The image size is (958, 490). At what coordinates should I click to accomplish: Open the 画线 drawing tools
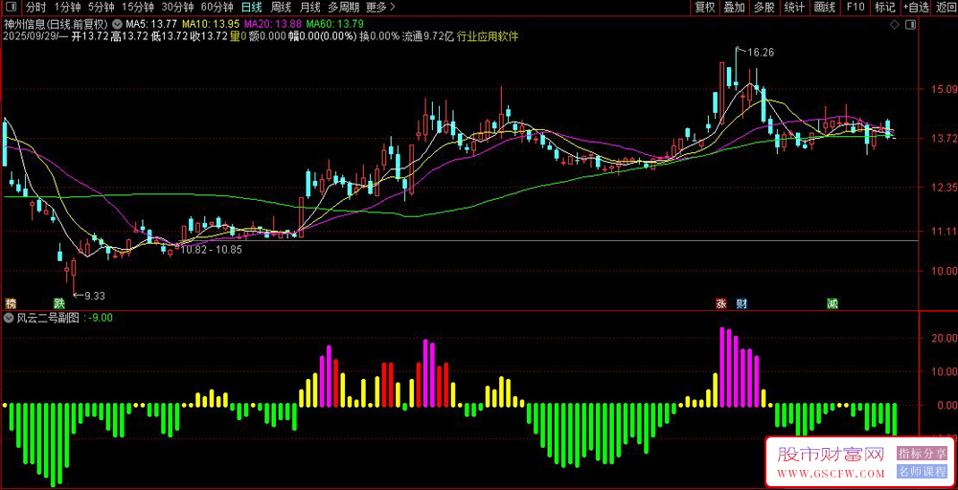825,8
